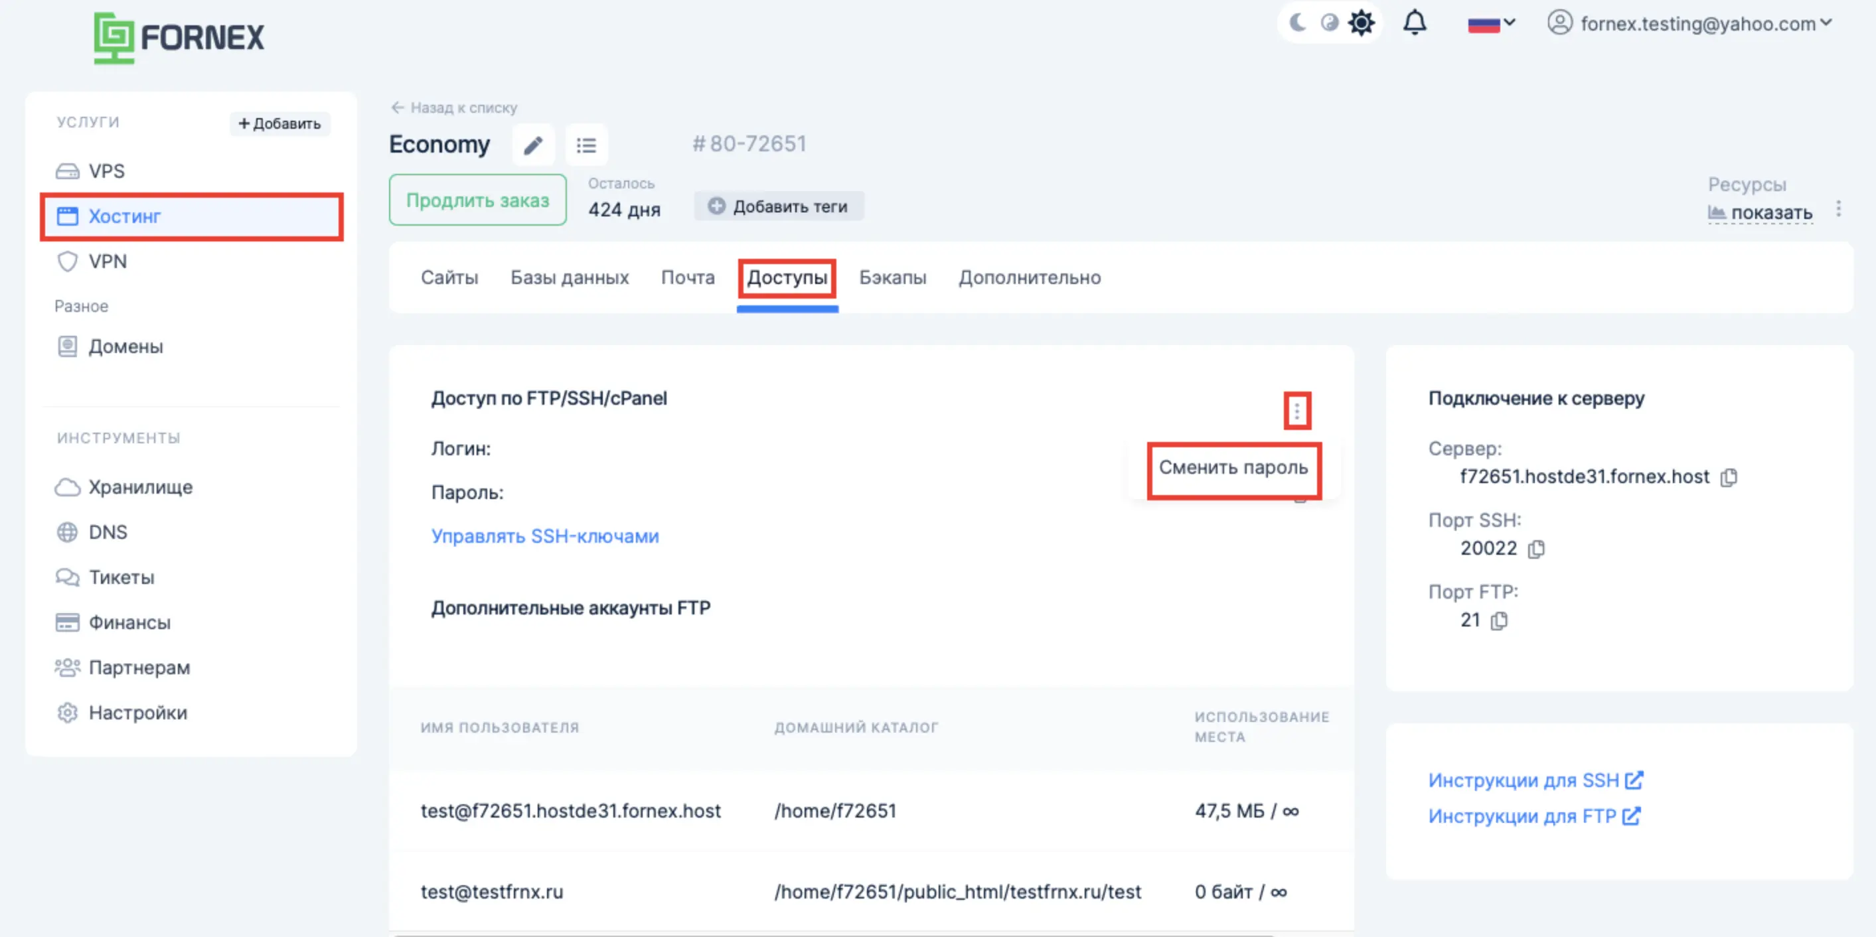
Task: Open Тикеты in the sidebar
Action: (x=191, y=577)
